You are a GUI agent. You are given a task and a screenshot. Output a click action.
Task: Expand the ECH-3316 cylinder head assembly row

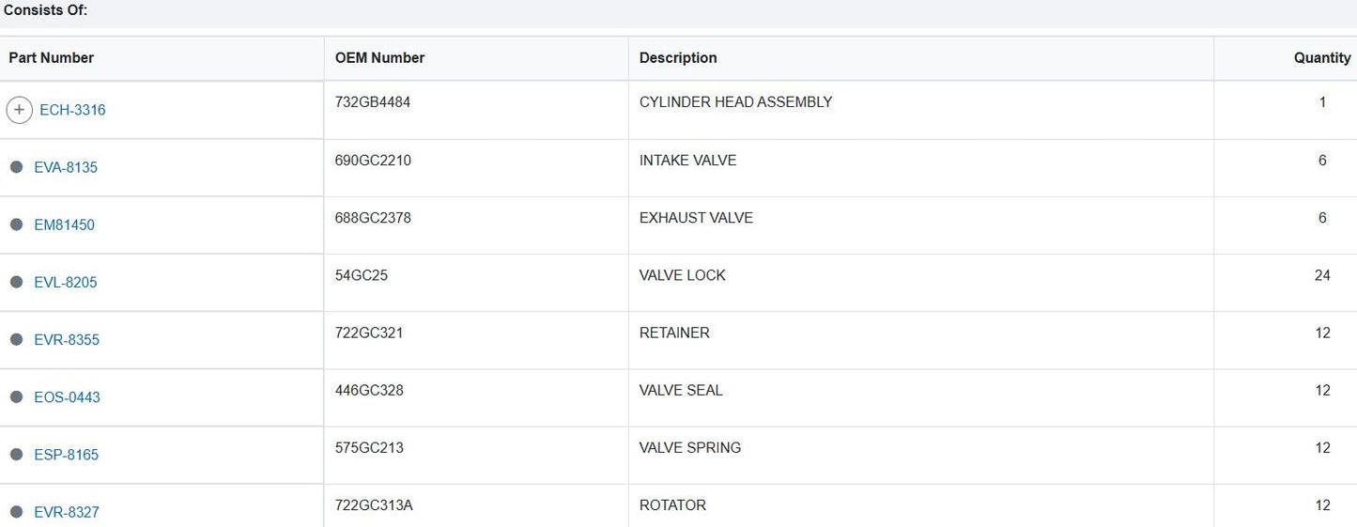point(19,110)
